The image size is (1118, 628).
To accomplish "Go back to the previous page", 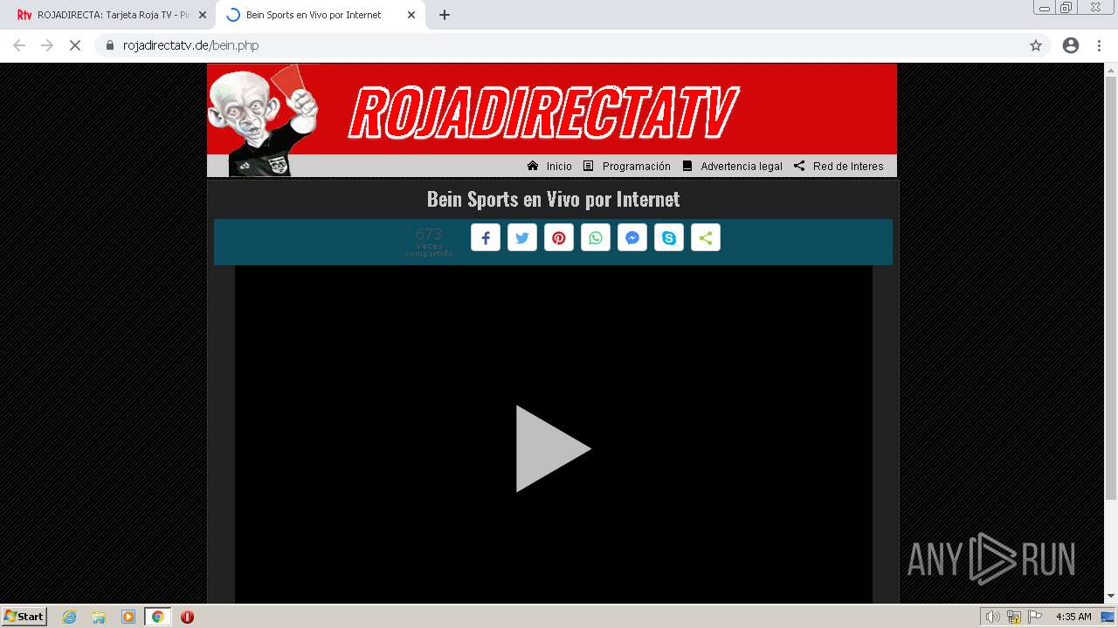I will (x=19, y=45).
